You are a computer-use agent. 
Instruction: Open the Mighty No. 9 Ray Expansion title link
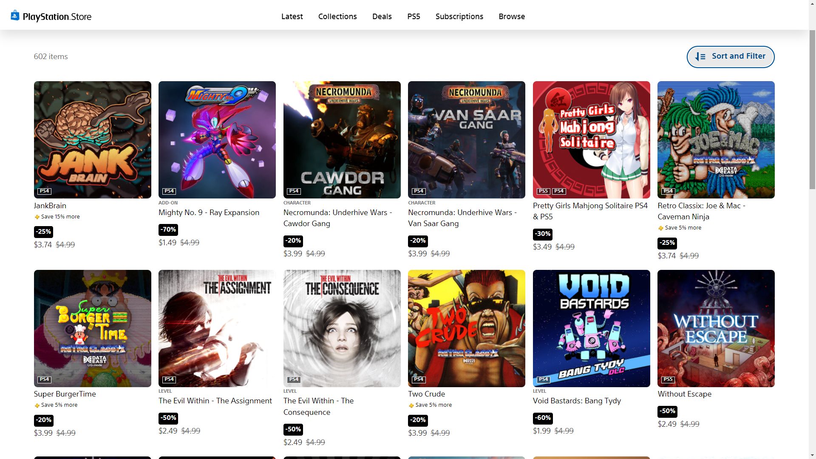click(209, 212)
